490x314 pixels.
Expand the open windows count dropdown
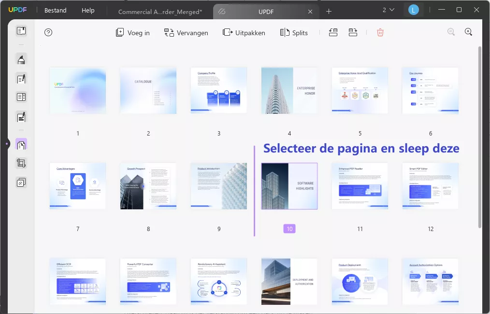(x=389, y=10)
